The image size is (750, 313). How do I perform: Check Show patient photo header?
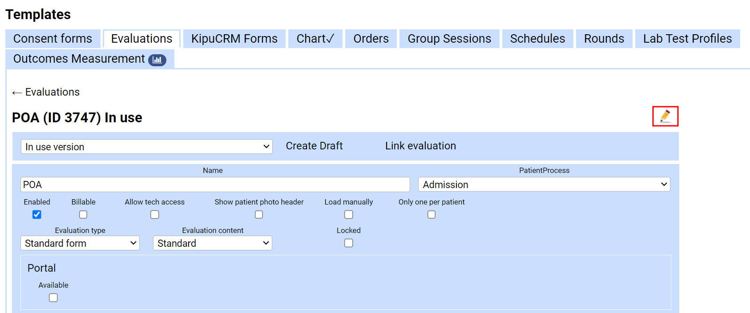259,215
